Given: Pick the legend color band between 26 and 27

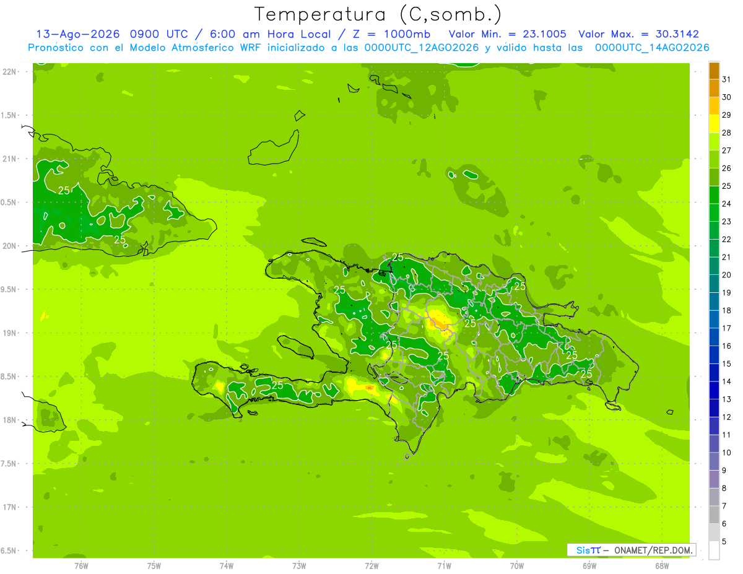Looking at the screenshot, I should [x=714, y=160].
